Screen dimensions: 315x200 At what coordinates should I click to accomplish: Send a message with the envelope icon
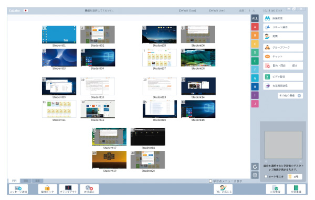(x=18, y=189)
